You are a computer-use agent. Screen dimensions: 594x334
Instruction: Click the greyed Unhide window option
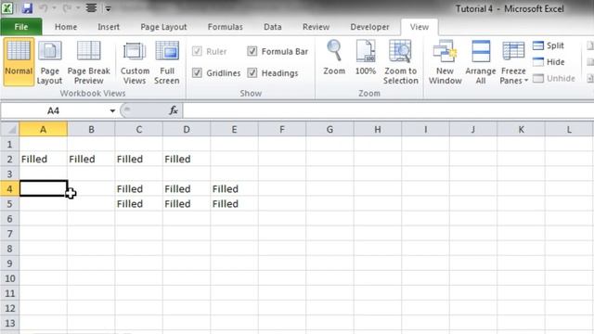click(x=554, y=78)
